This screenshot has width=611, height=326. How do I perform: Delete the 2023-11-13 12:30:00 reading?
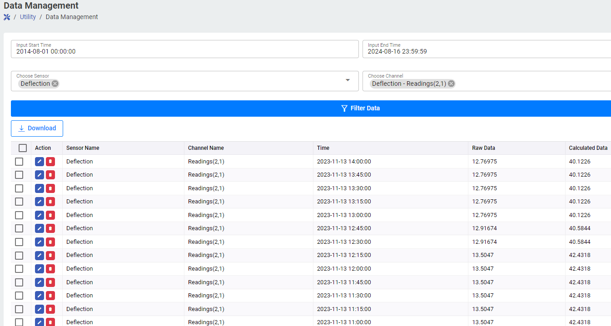[x=50, y=242]
